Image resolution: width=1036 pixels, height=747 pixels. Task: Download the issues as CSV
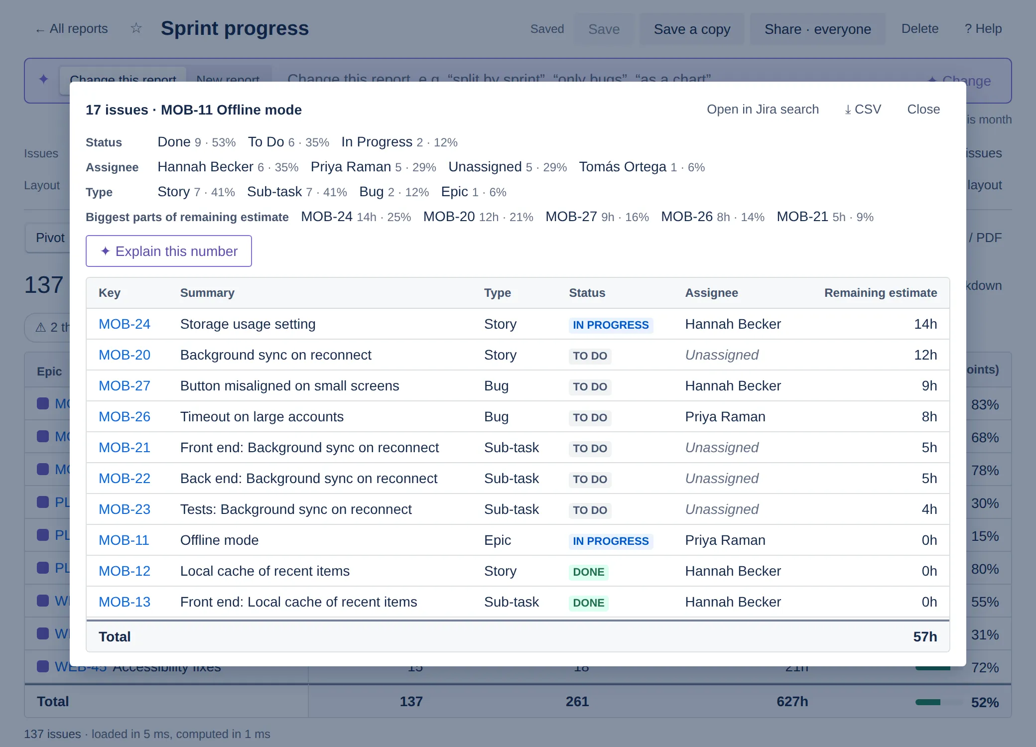pos(863,110)
